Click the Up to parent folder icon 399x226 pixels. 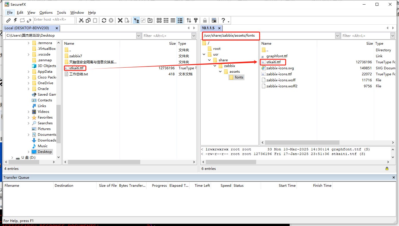tap(150, 20)
